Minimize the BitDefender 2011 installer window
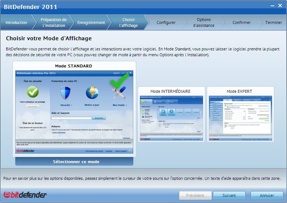The height and width of the screenshot is (203, 287). (272, 6)
